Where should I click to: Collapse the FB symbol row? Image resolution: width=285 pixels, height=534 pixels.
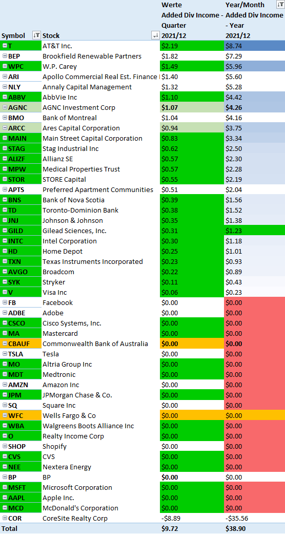(5, 302)
